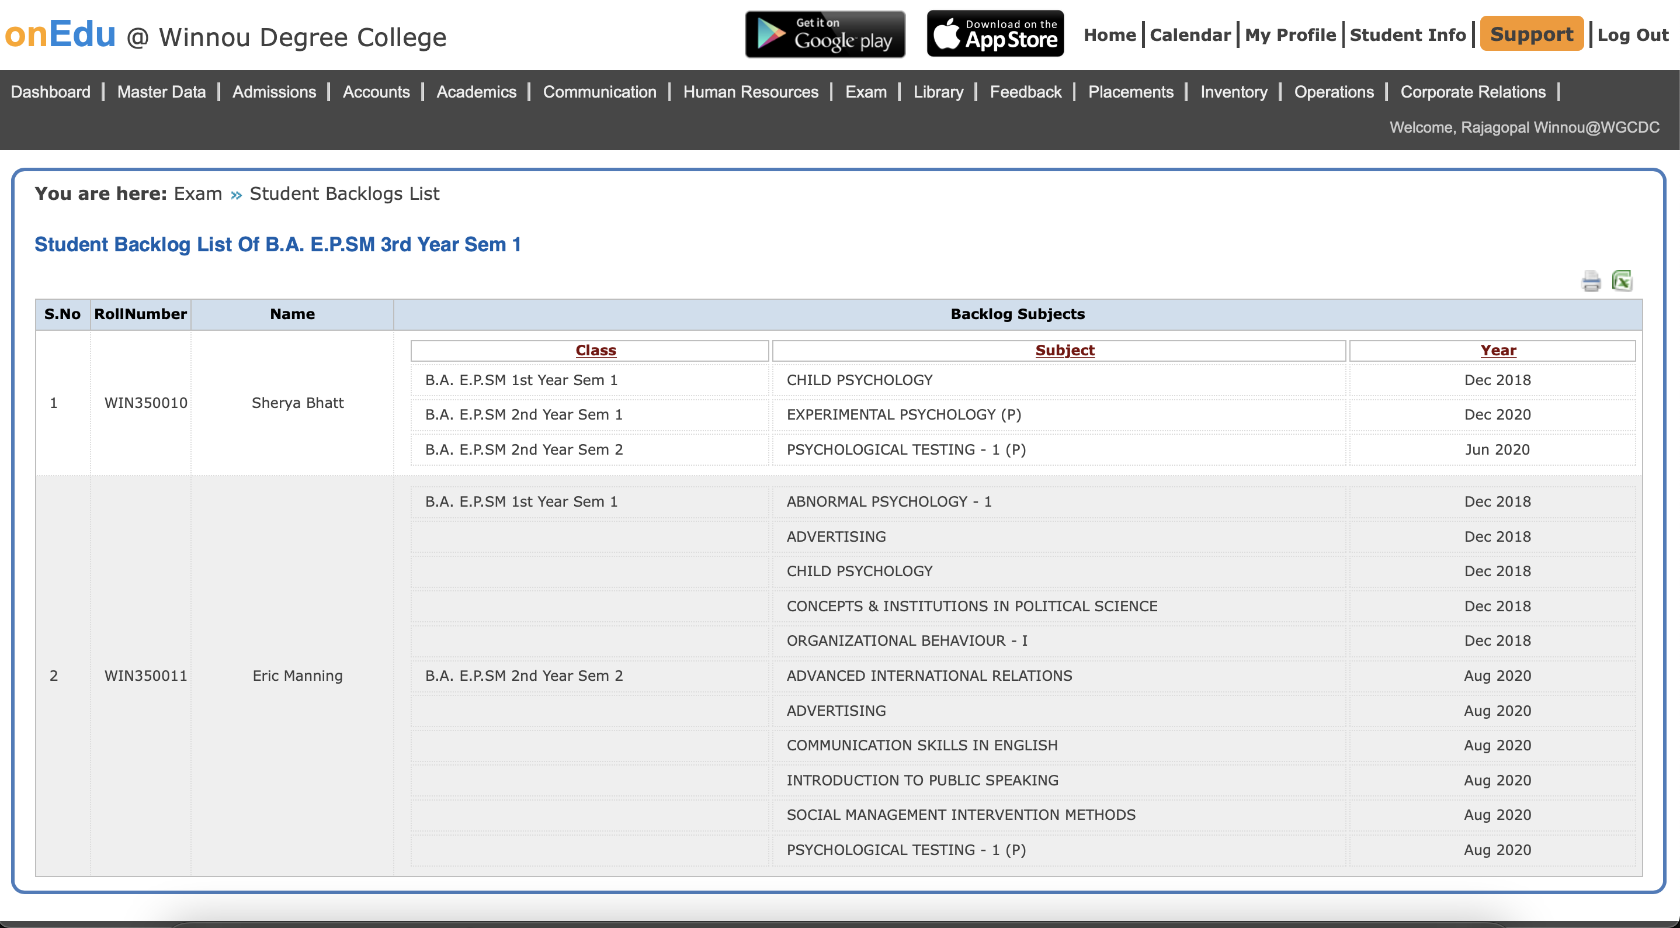Click the Log Out link
The width and height of the screenshot is (1680, 928).
click(x=1632, y=35)
